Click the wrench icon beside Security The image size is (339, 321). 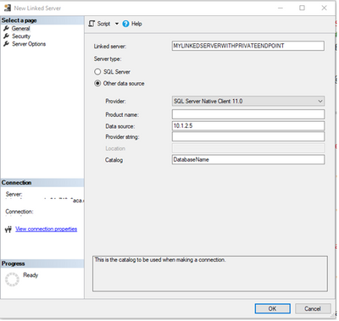tap(6, 36)
